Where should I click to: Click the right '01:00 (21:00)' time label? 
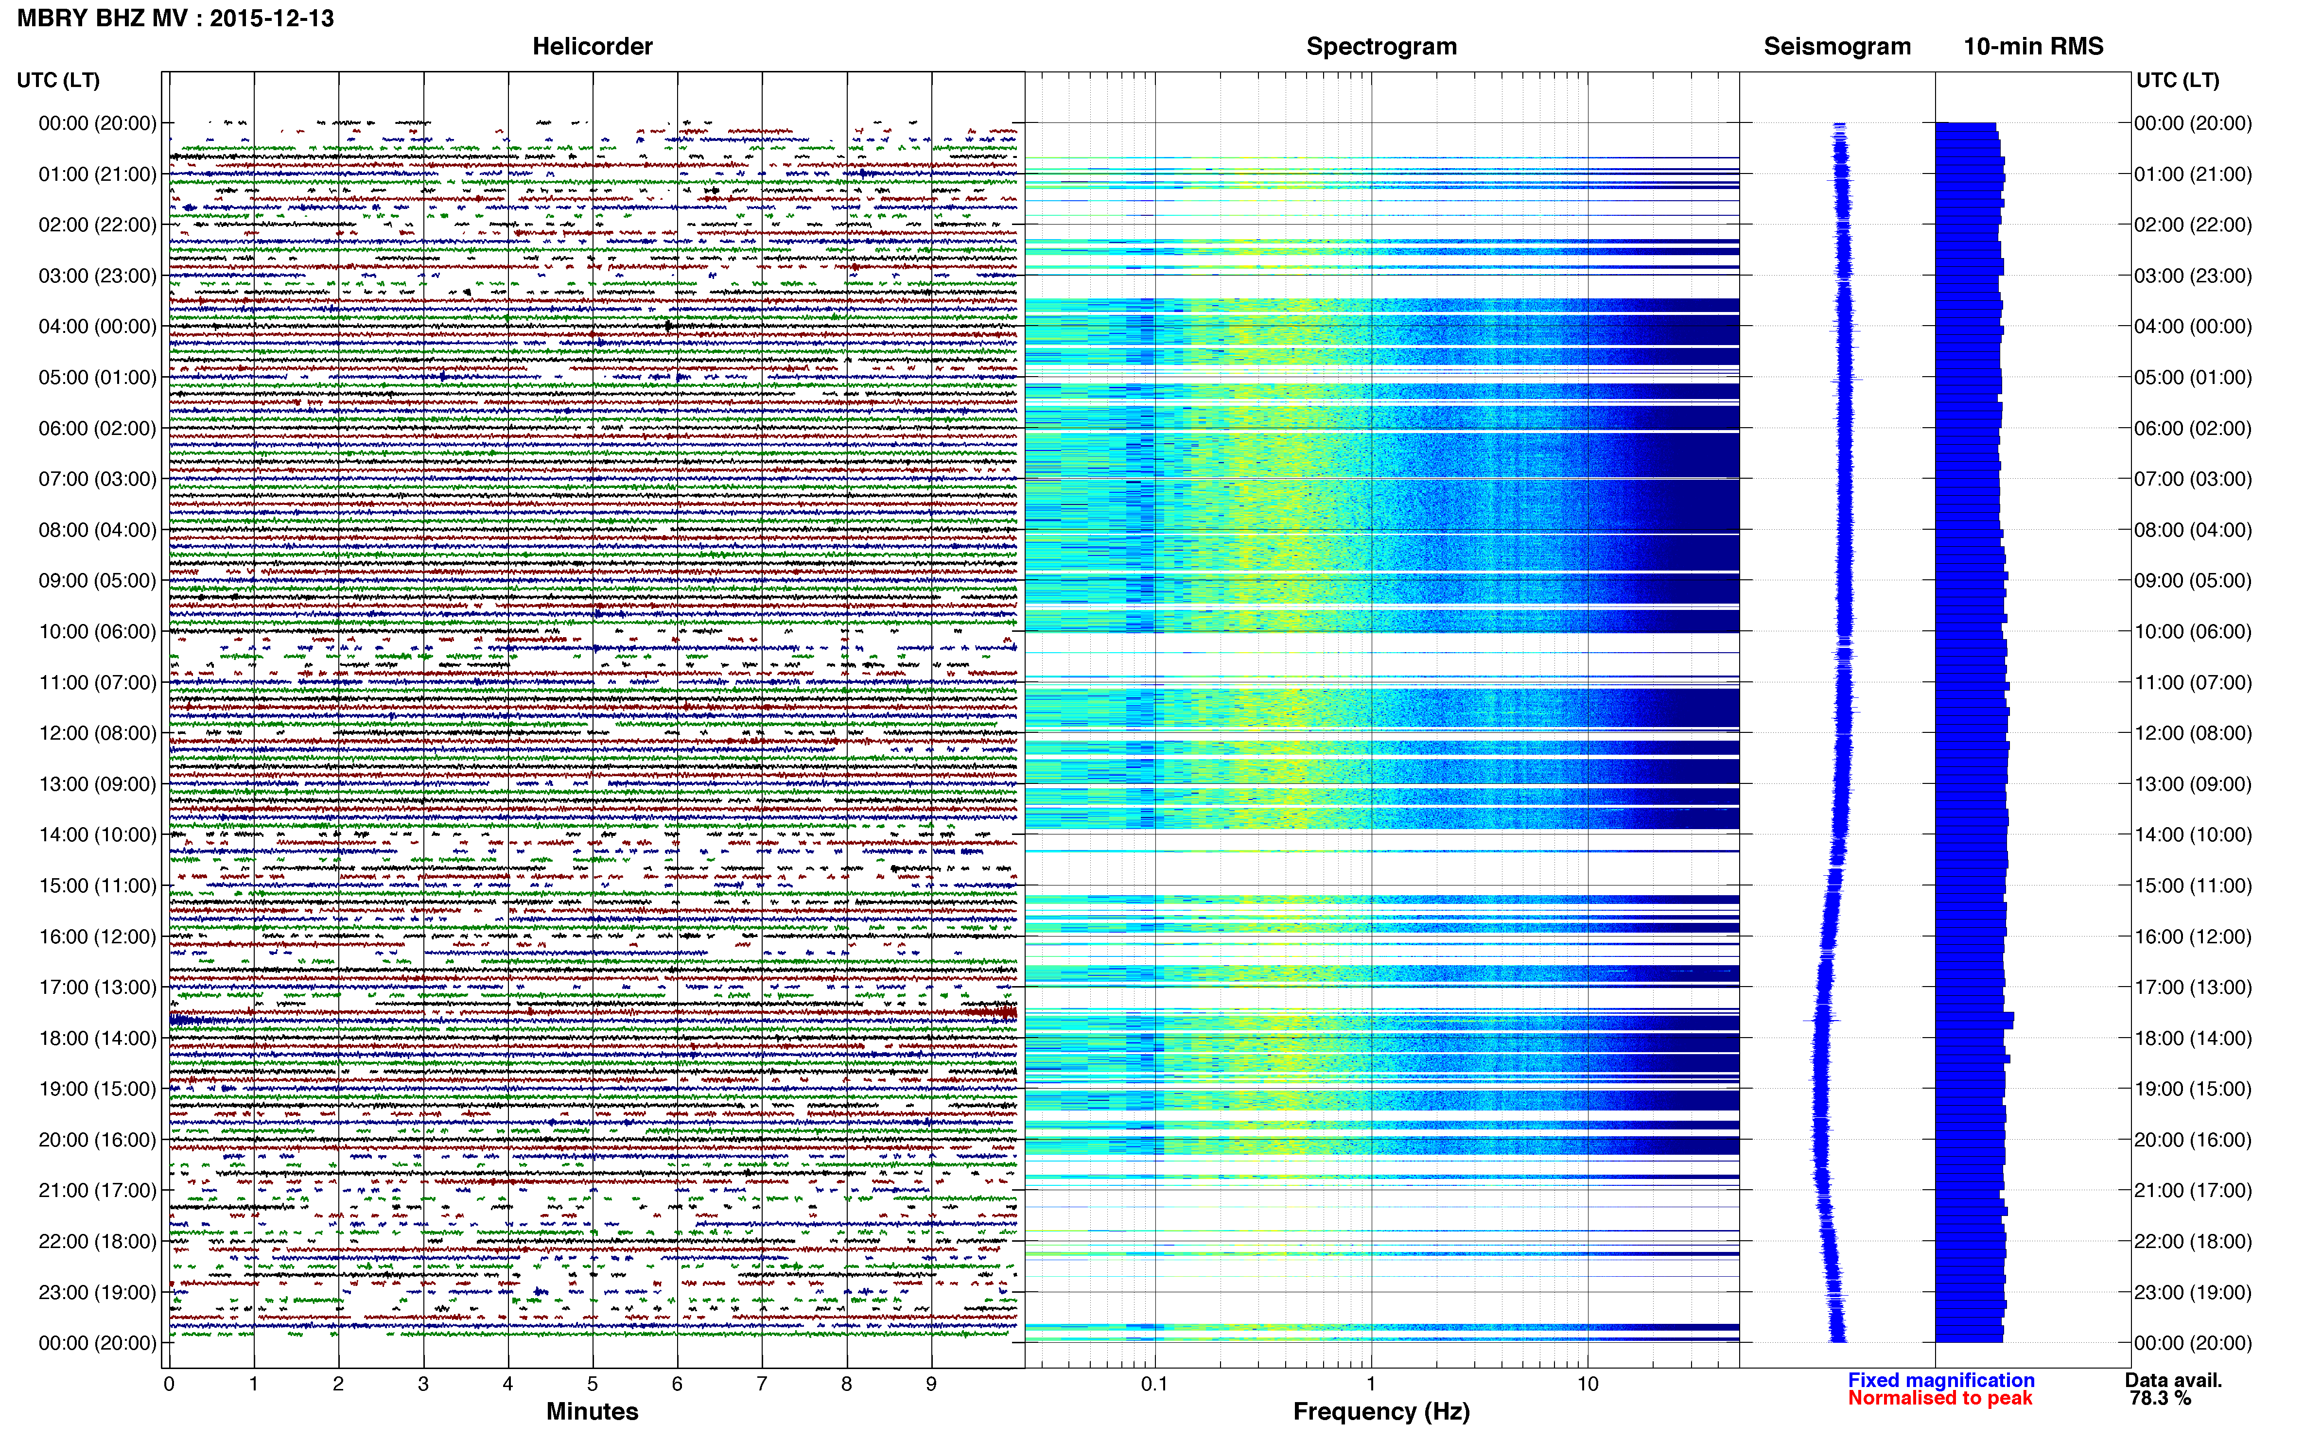[2193, 173]
